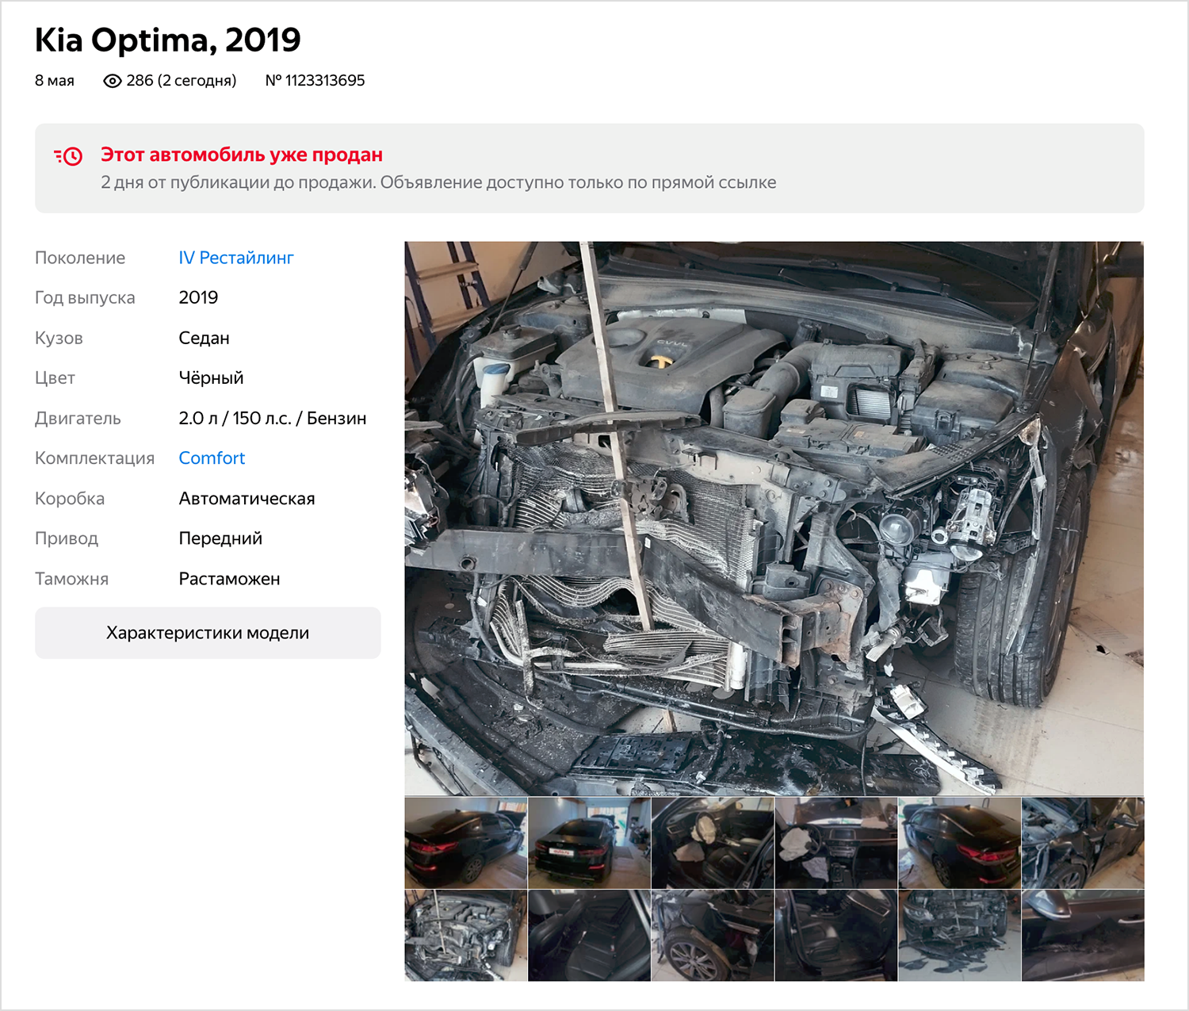The height and width of the screenshot is (1011, 1189).
Task: Select thumbnail showing rear view with license plate
Action: [589, 843]
